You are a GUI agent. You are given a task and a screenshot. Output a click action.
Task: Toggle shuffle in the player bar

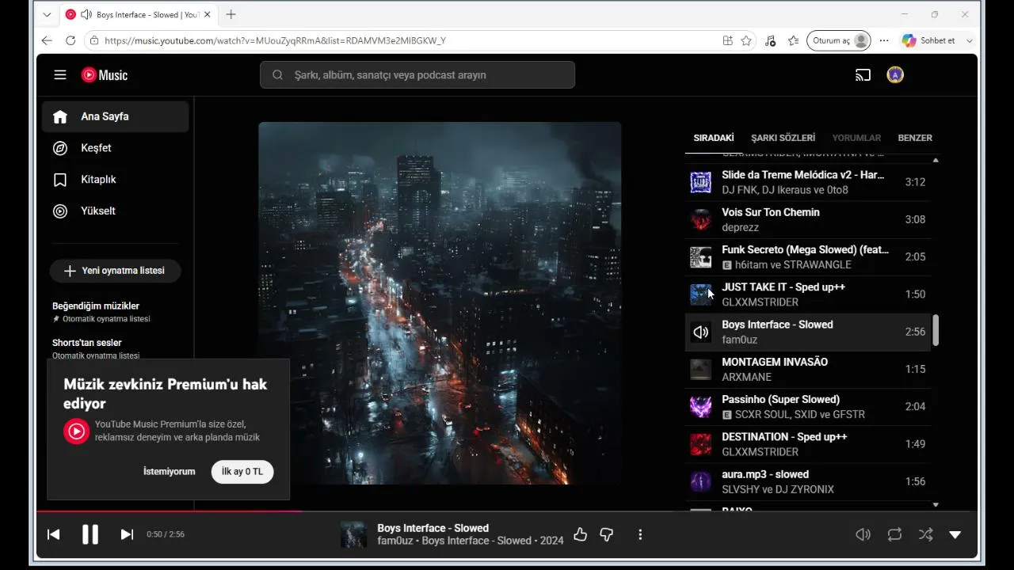tap(925, 534)
